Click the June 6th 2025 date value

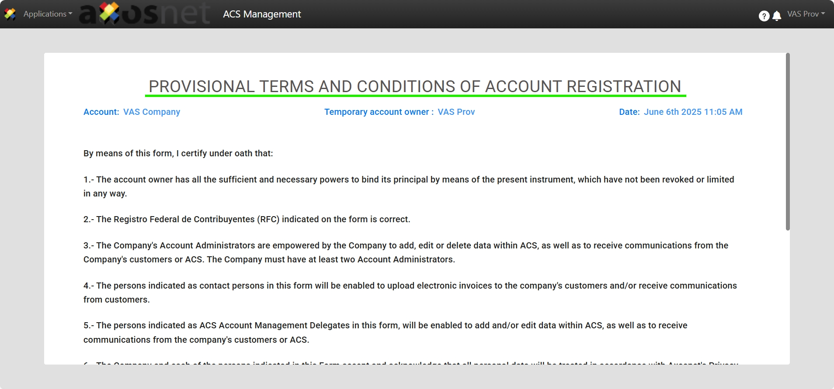pyautogui.click(x=693, y=112)
